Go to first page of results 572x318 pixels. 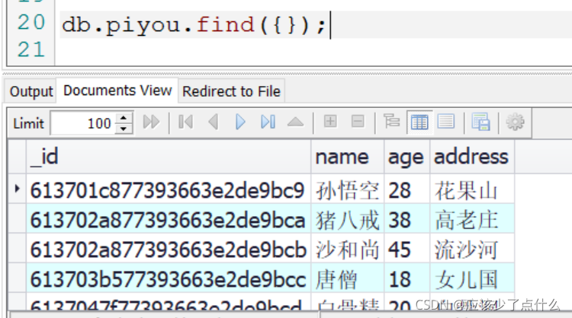[x=185, y=122]
